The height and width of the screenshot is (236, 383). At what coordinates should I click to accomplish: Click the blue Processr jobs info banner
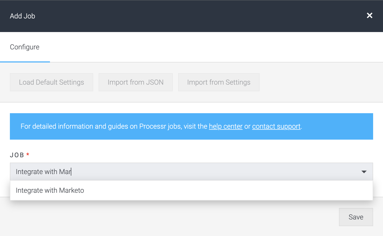coord(191,126)
